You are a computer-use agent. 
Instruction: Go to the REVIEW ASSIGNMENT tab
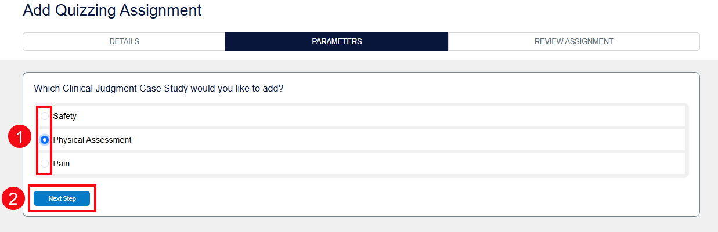[573, 42]
